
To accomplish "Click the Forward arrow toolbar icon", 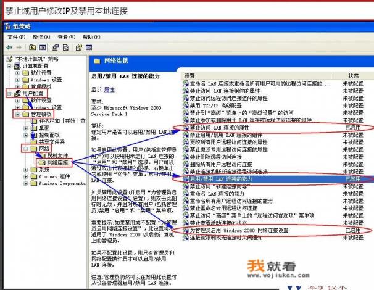I will 19,48.
